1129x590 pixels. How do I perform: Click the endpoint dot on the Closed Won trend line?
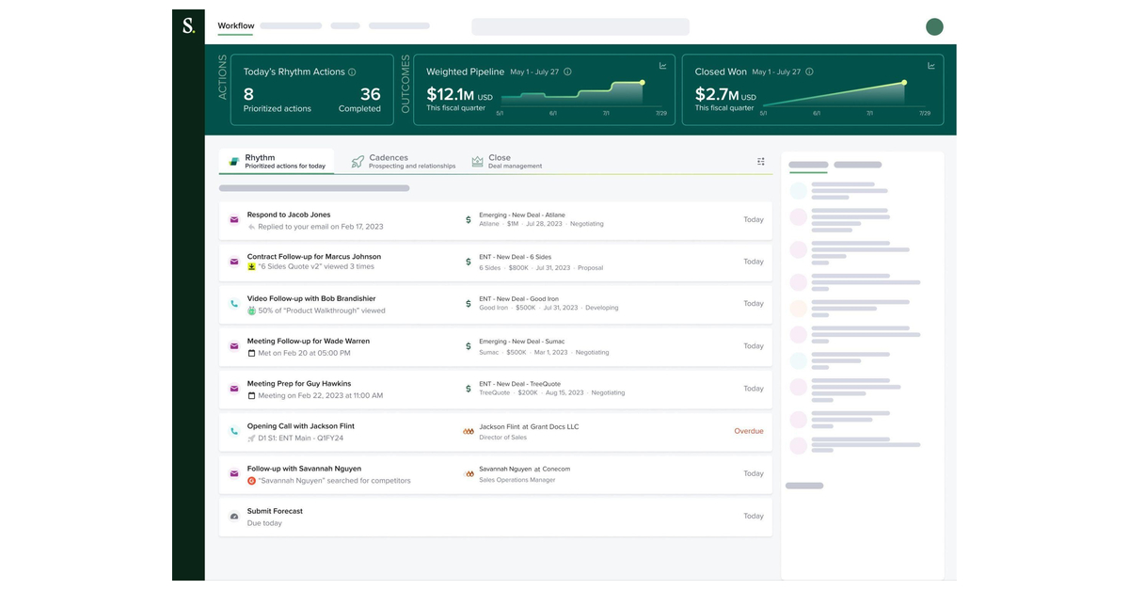click(905, 83)
